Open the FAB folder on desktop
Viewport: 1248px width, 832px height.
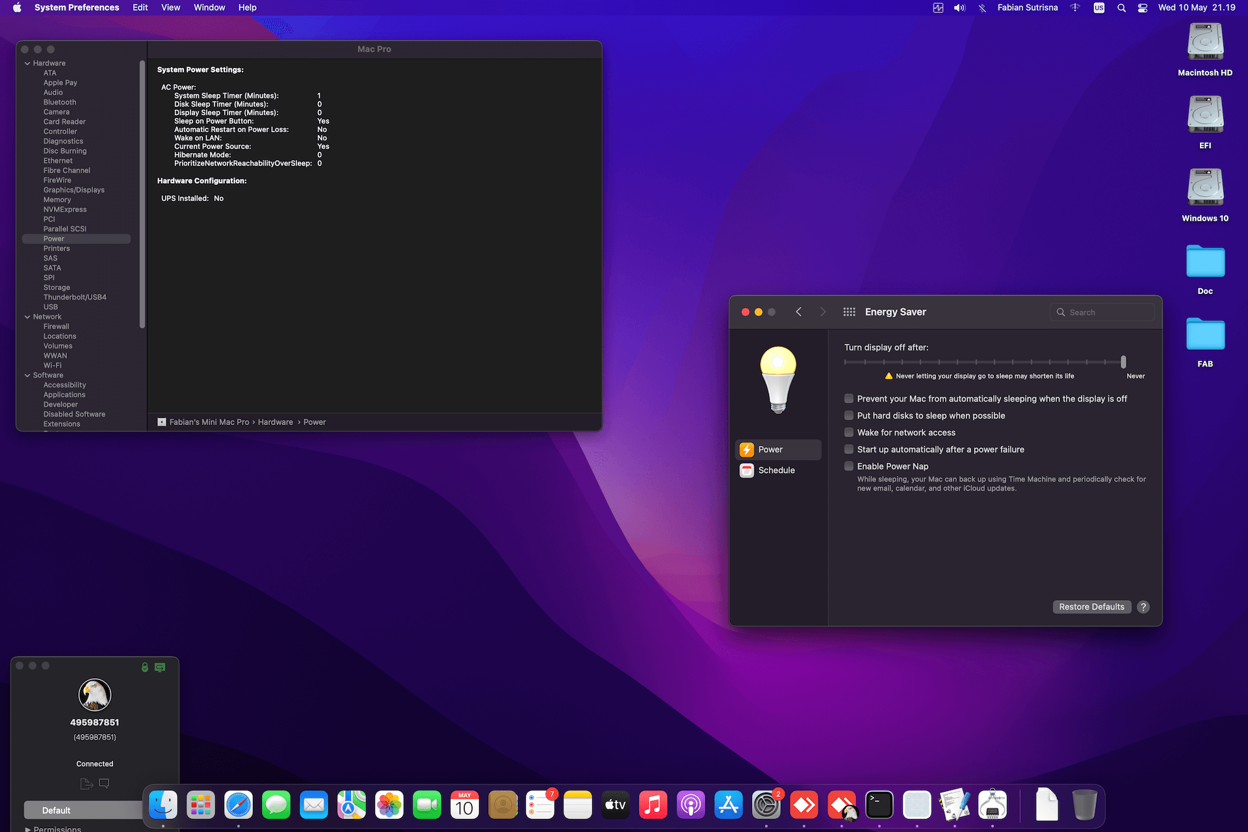tap(1205, 341)
